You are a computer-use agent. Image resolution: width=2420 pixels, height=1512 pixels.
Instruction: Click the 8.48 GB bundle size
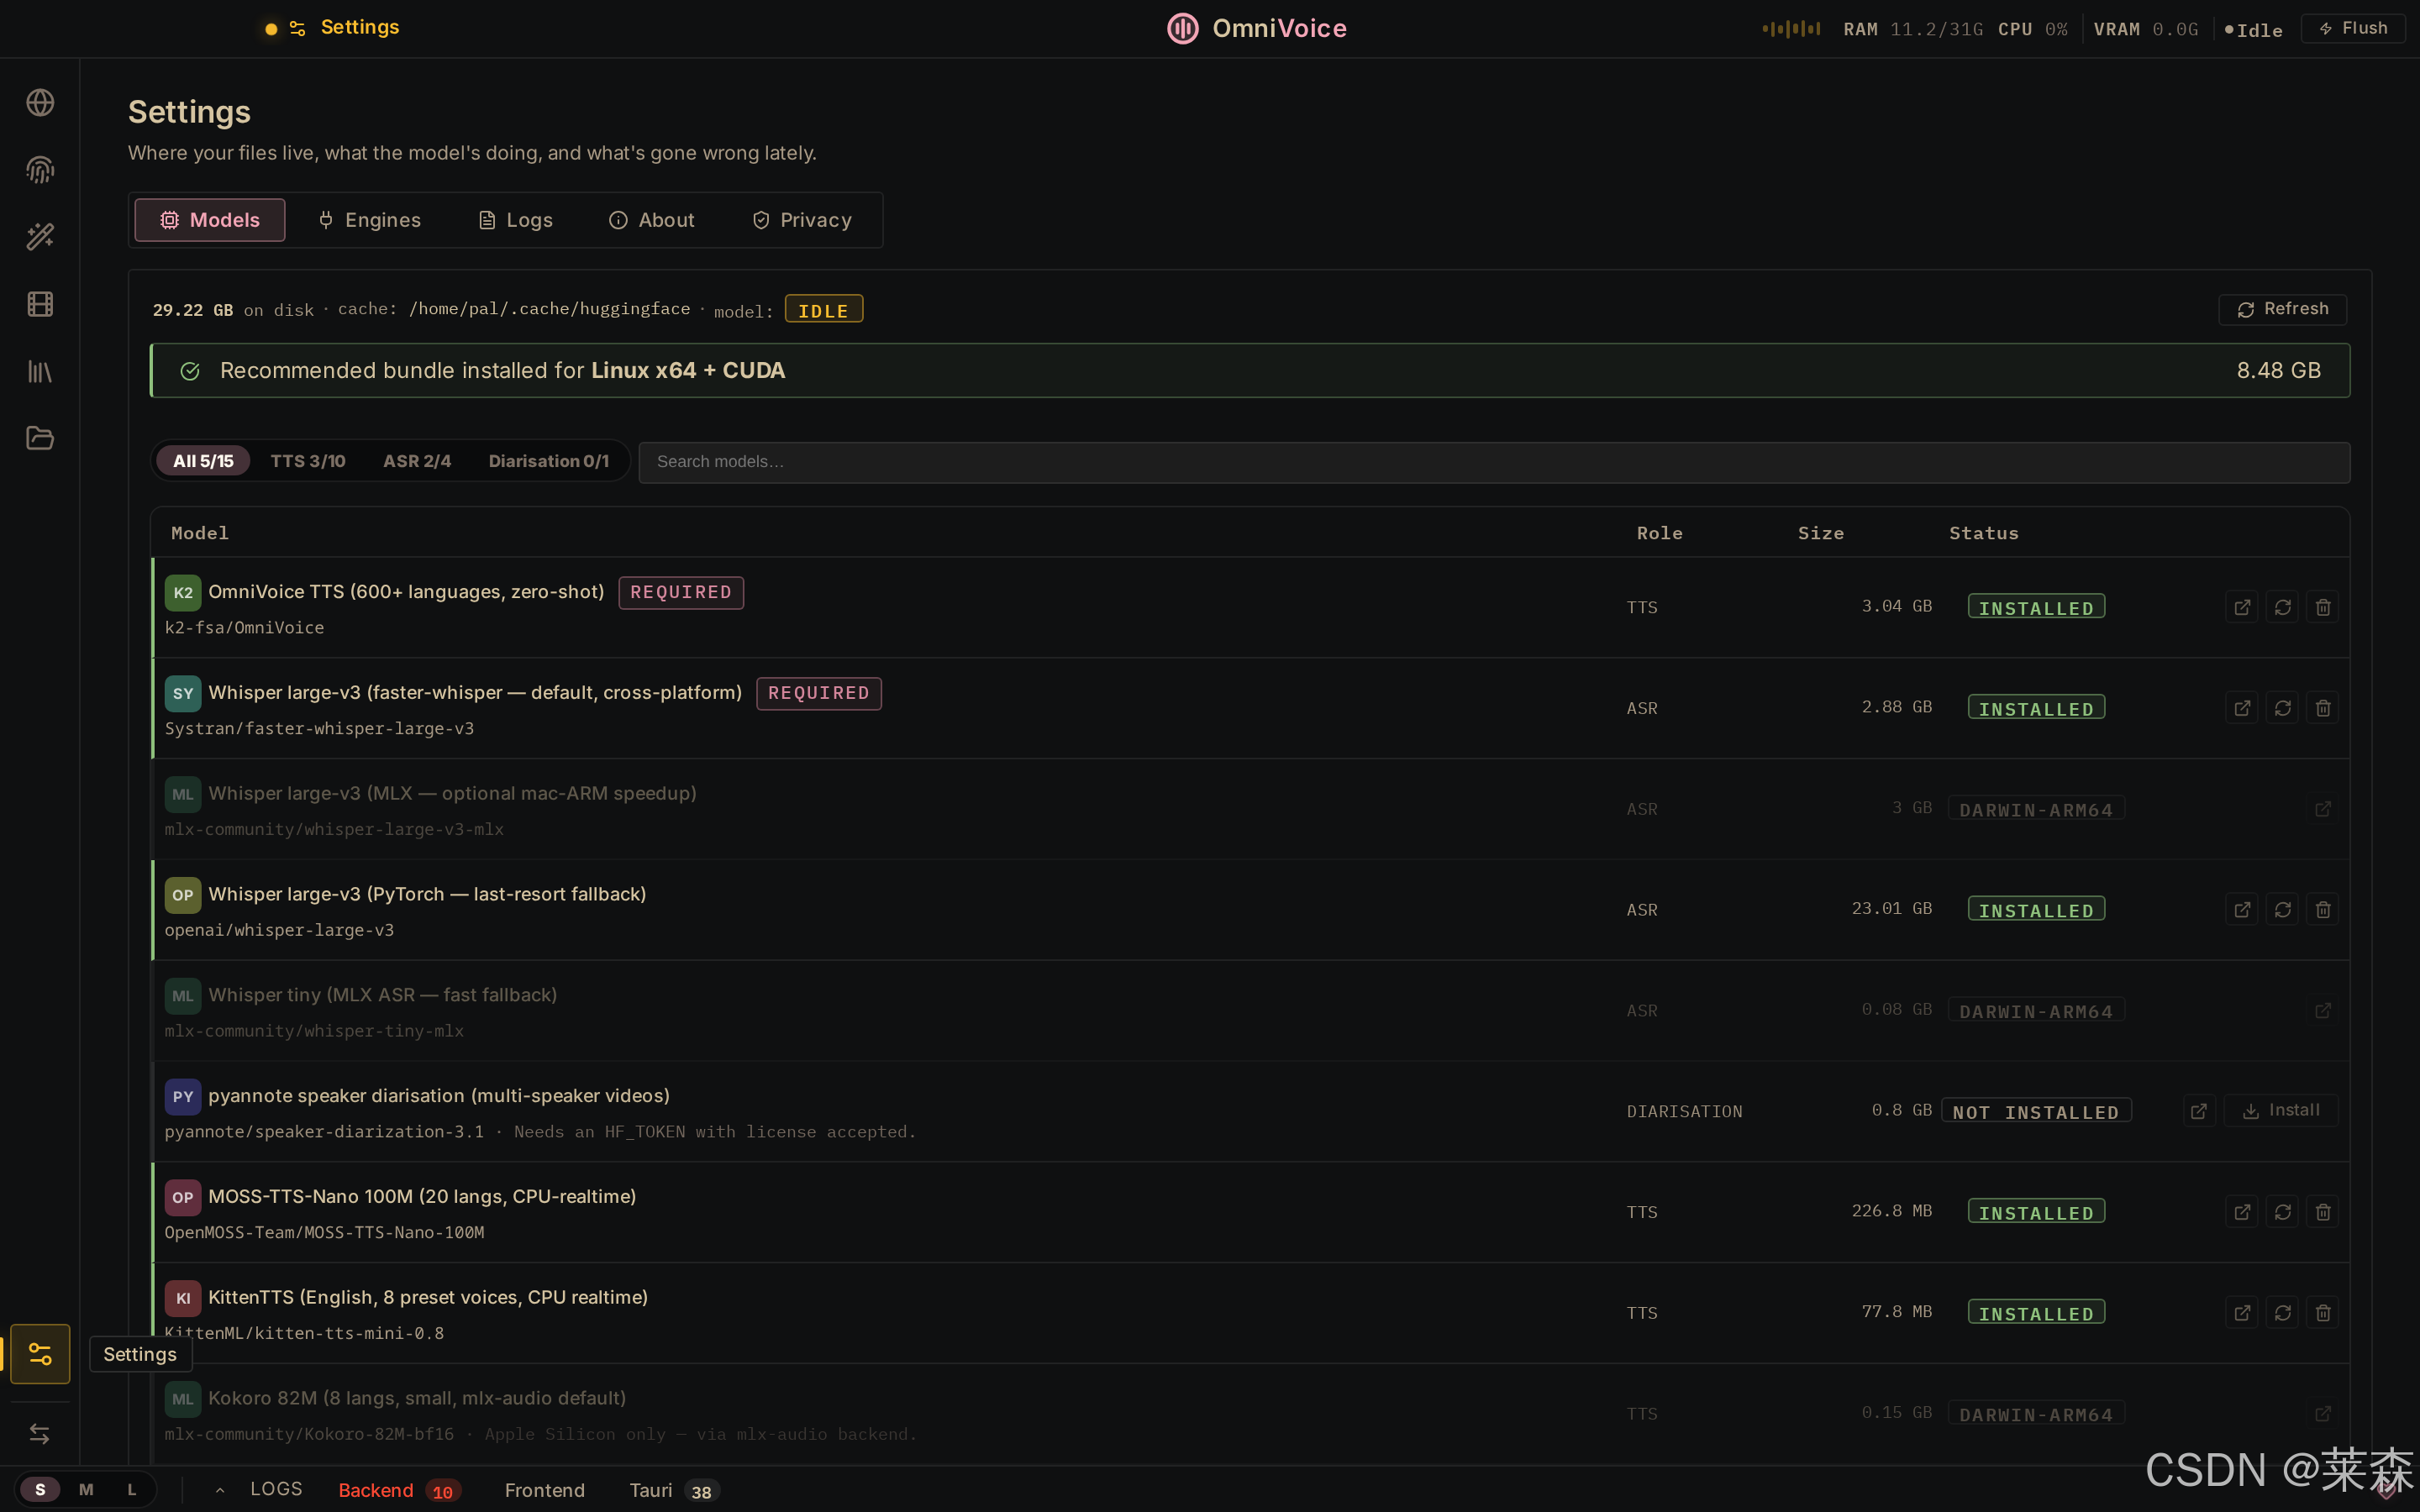pyautogui.click(x=2278, y=371)
